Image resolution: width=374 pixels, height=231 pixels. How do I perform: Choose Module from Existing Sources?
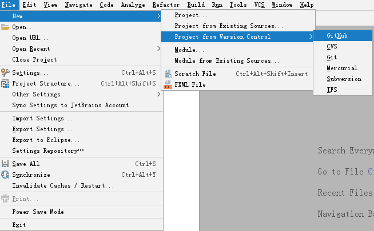click(x=227, y=60)
